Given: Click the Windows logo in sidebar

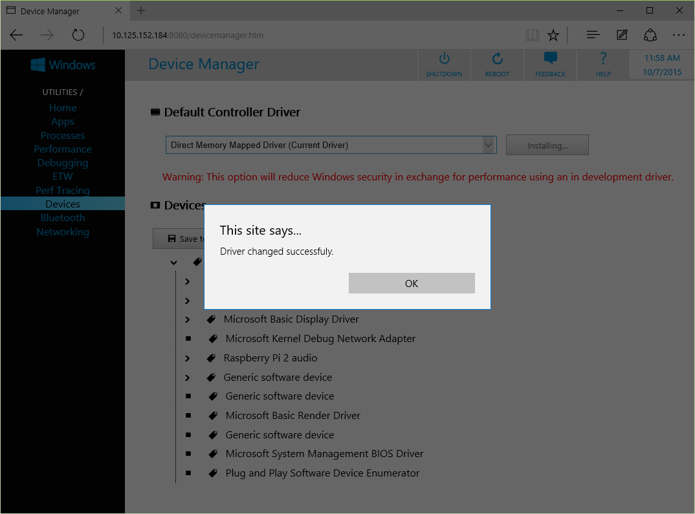Looking at the screenshot, I should (38, 65).
